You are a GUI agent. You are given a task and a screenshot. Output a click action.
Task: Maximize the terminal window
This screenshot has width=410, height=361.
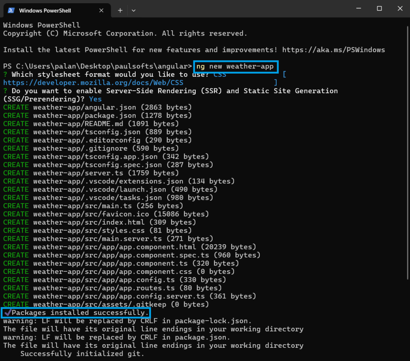coord(380,8)
